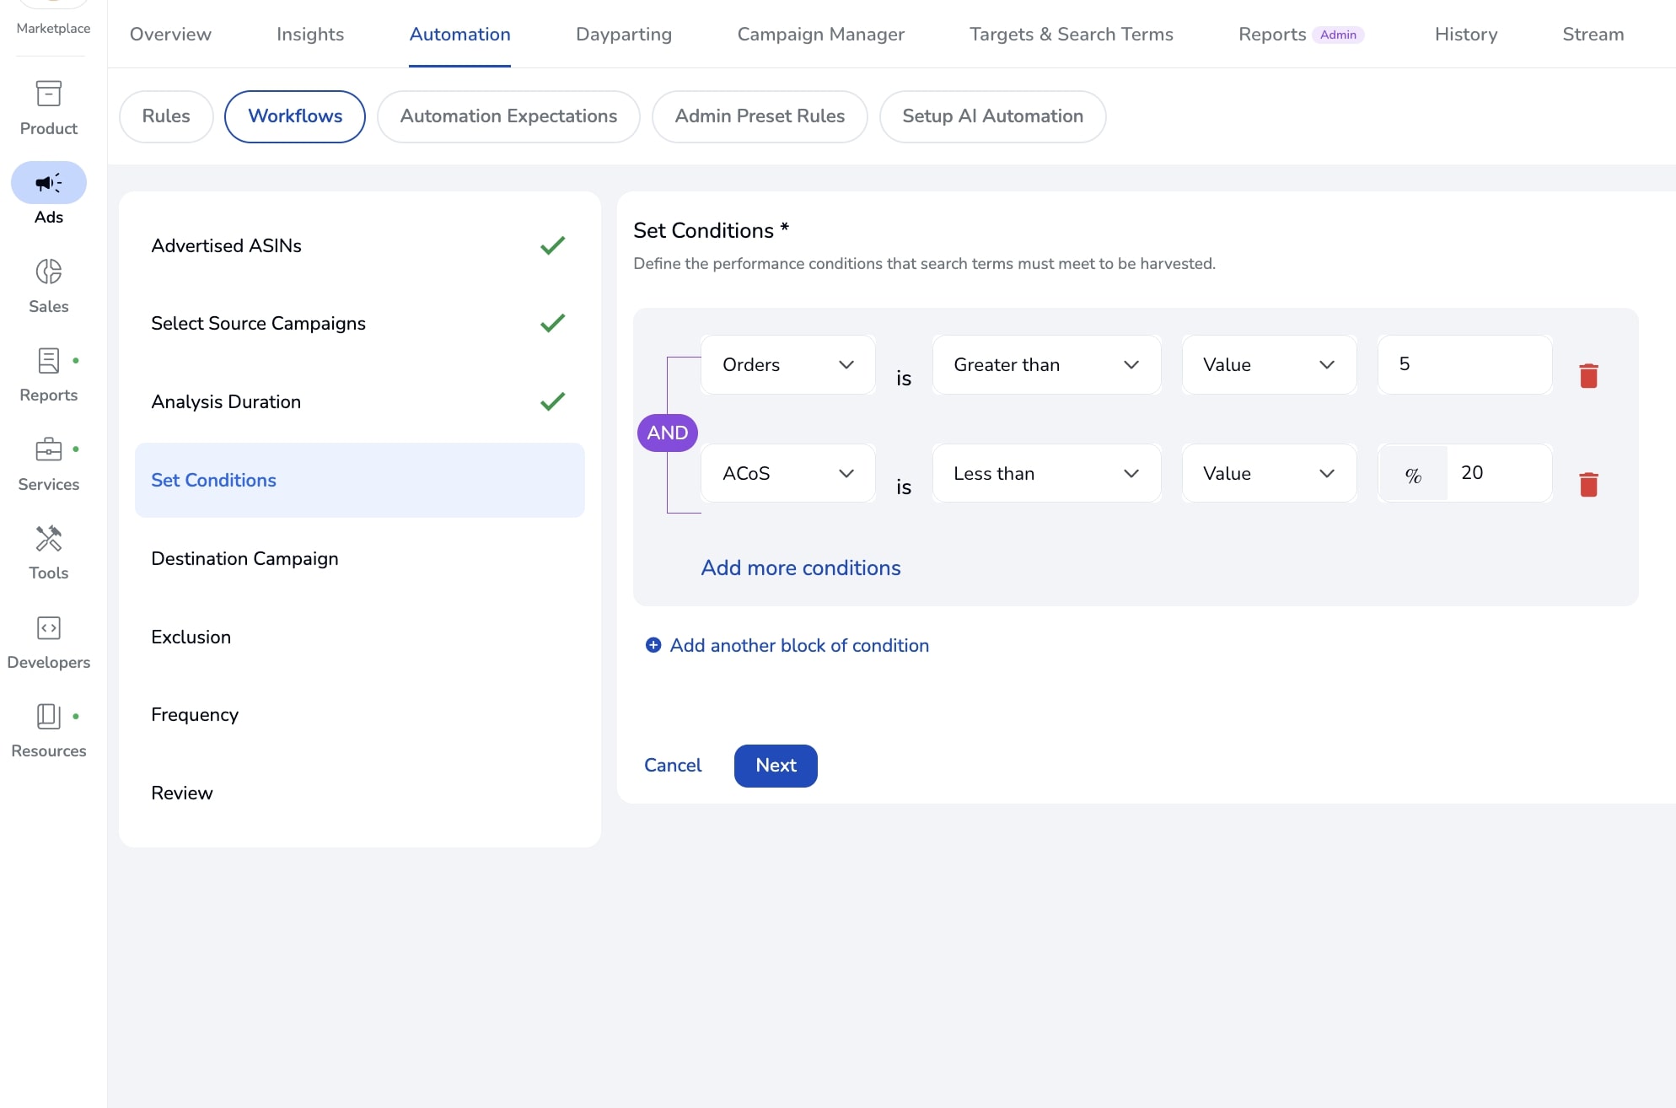Delete the ACoS condition row
The image size is (1676, 1108).
pyautogui.click(x=1588, y=484)
